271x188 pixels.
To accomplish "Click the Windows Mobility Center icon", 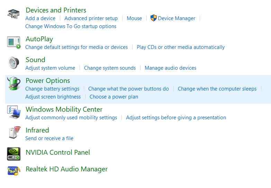I will 14,113.
